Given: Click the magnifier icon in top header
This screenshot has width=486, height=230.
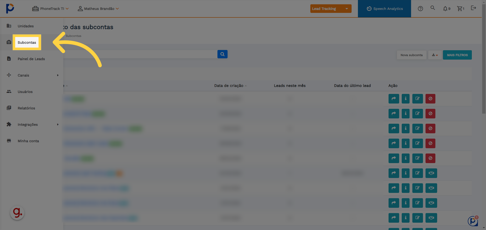Looking at the screenshot, I should click(433, 8).
